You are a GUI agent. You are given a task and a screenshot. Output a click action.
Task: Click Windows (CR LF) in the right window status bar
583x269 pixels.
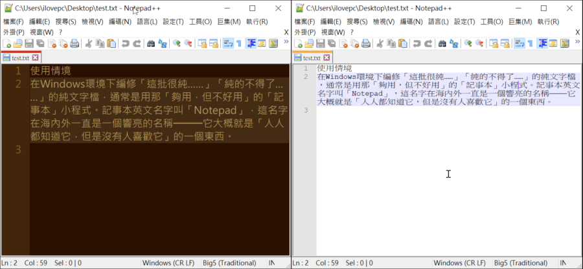pyautogui.click(x=459, y=263)
